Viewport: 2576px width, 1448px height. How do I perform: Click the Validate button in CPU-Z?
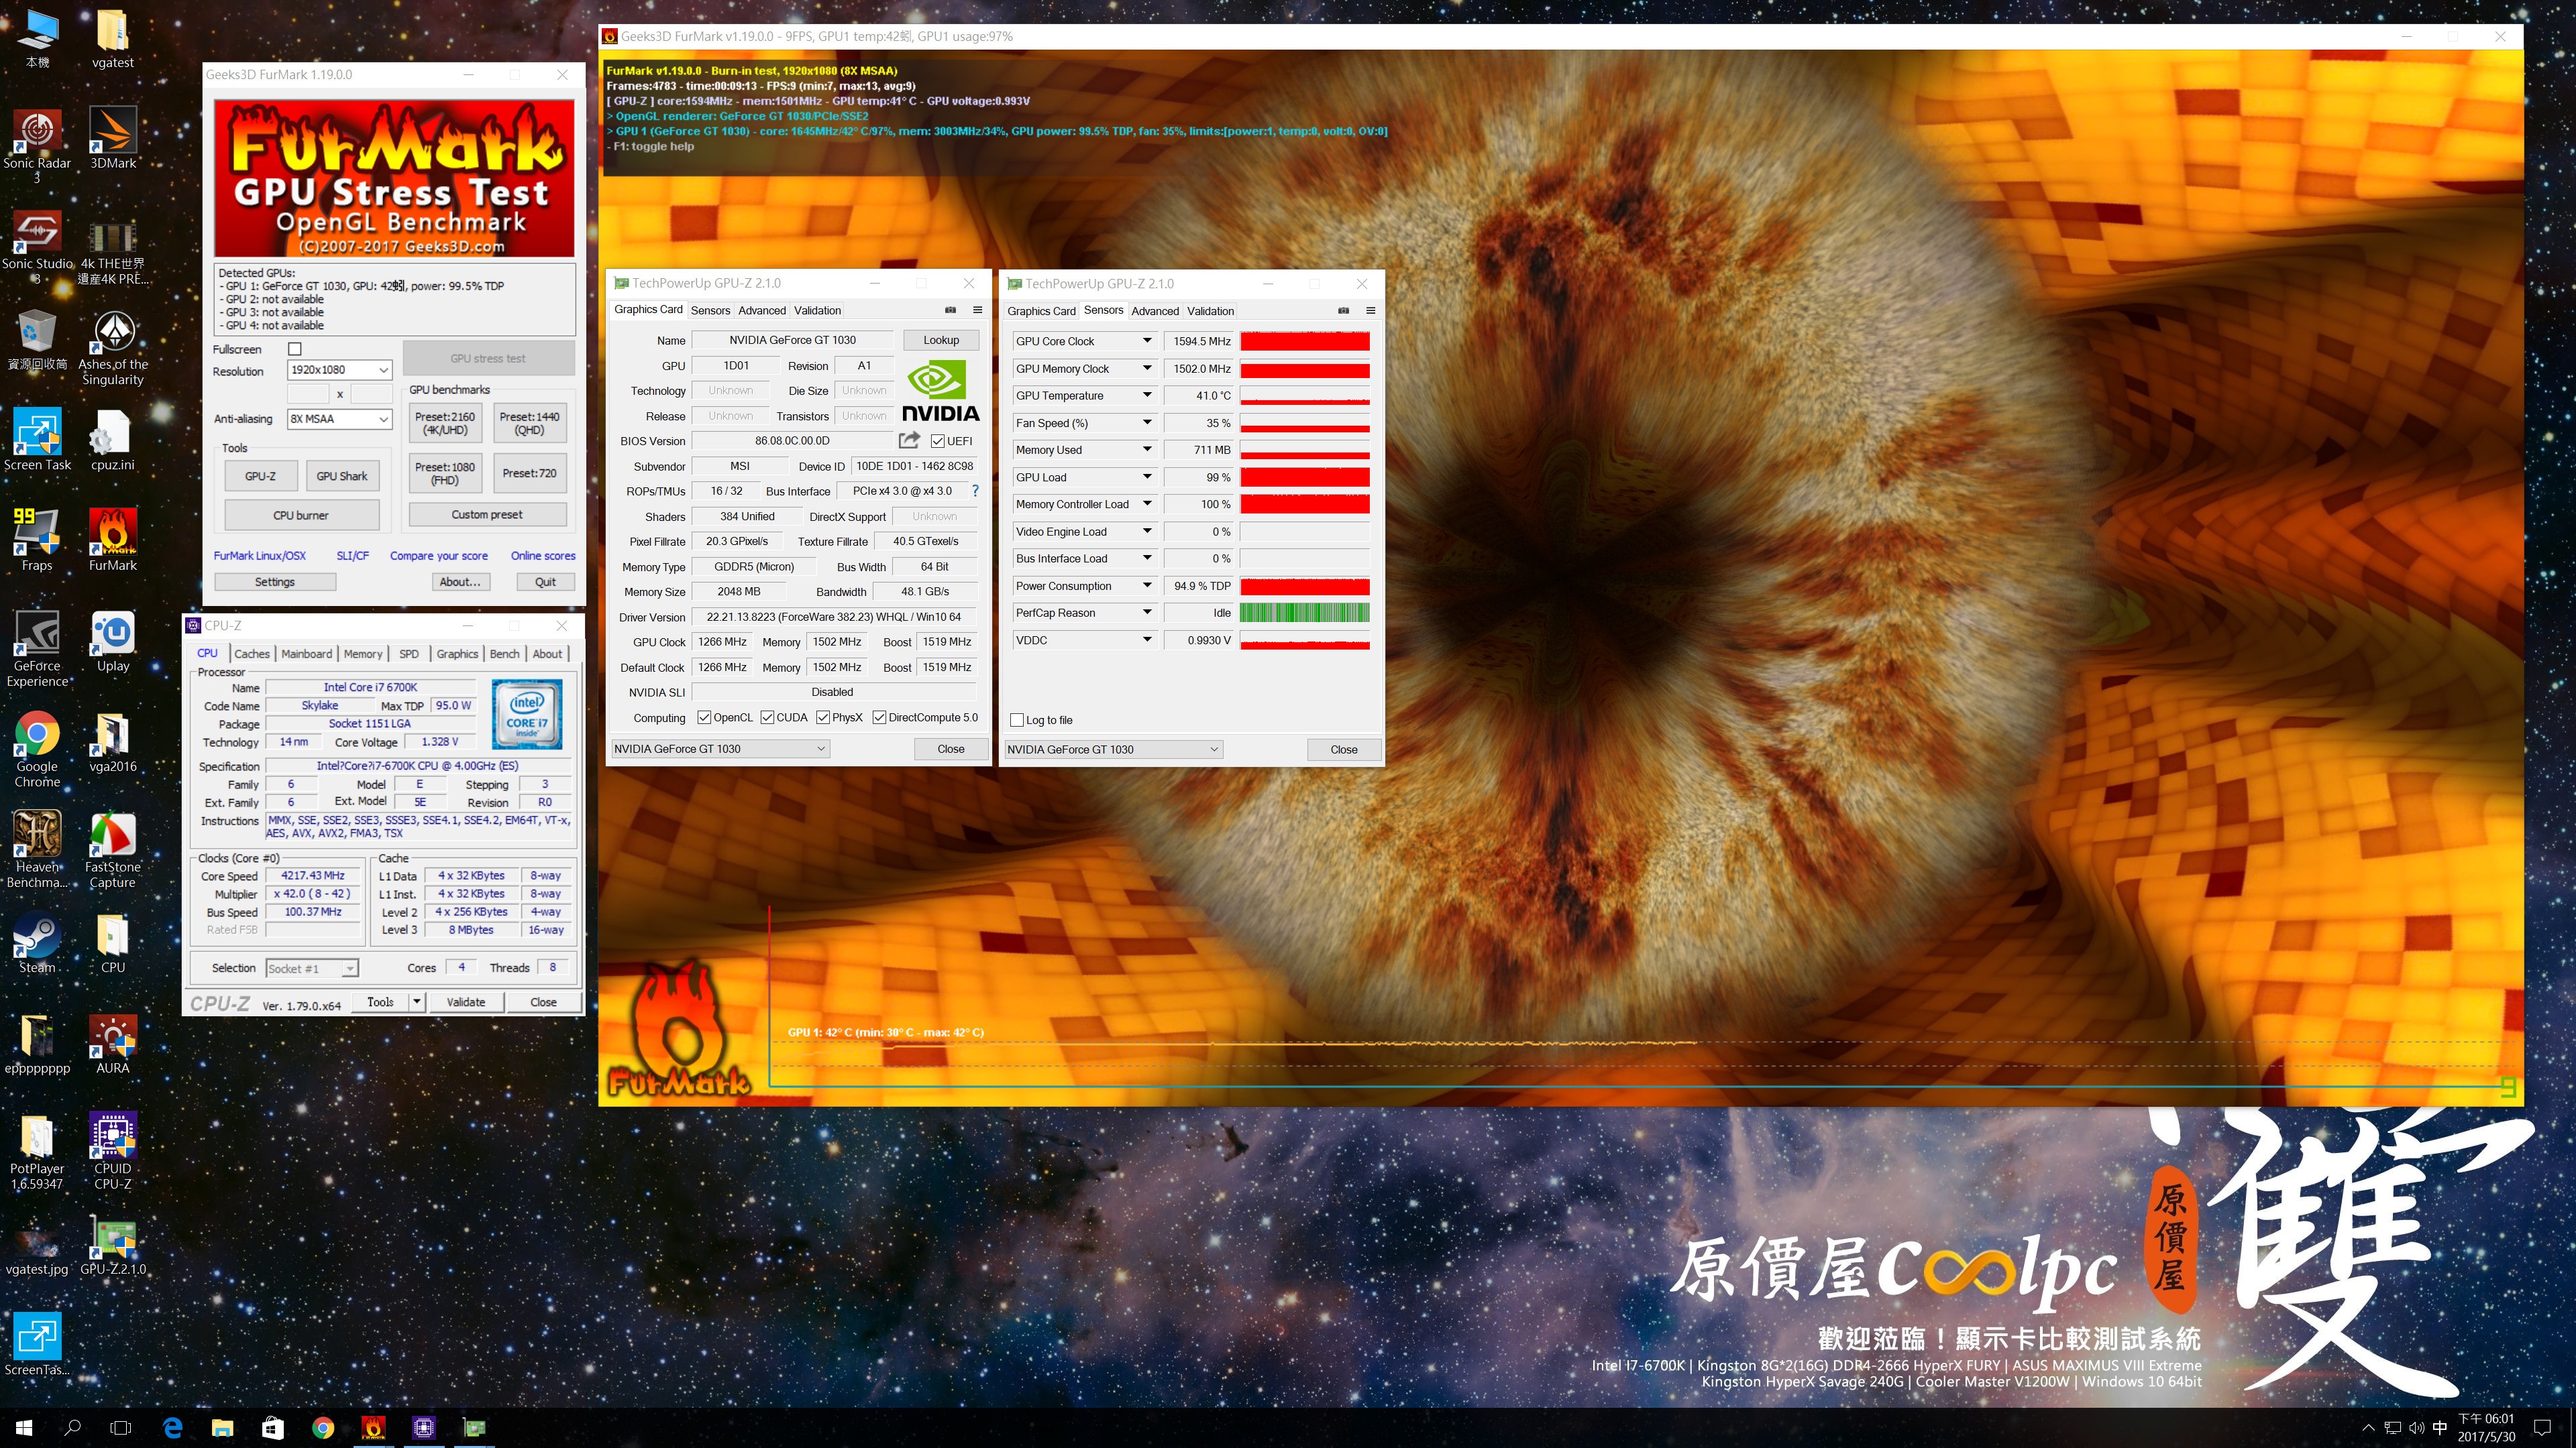[466, 1002]
